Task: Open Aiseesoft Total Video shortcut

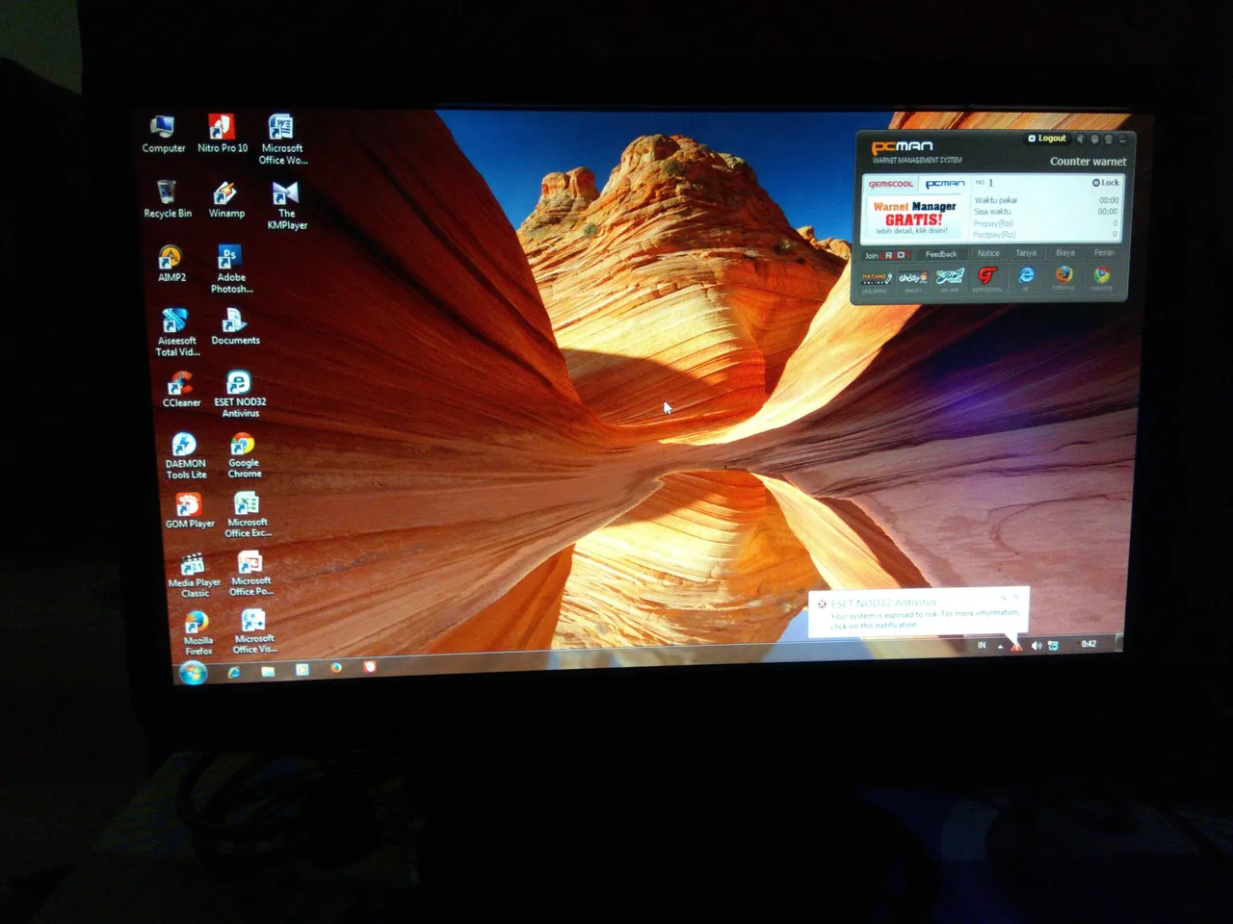Action: [177, 332]
